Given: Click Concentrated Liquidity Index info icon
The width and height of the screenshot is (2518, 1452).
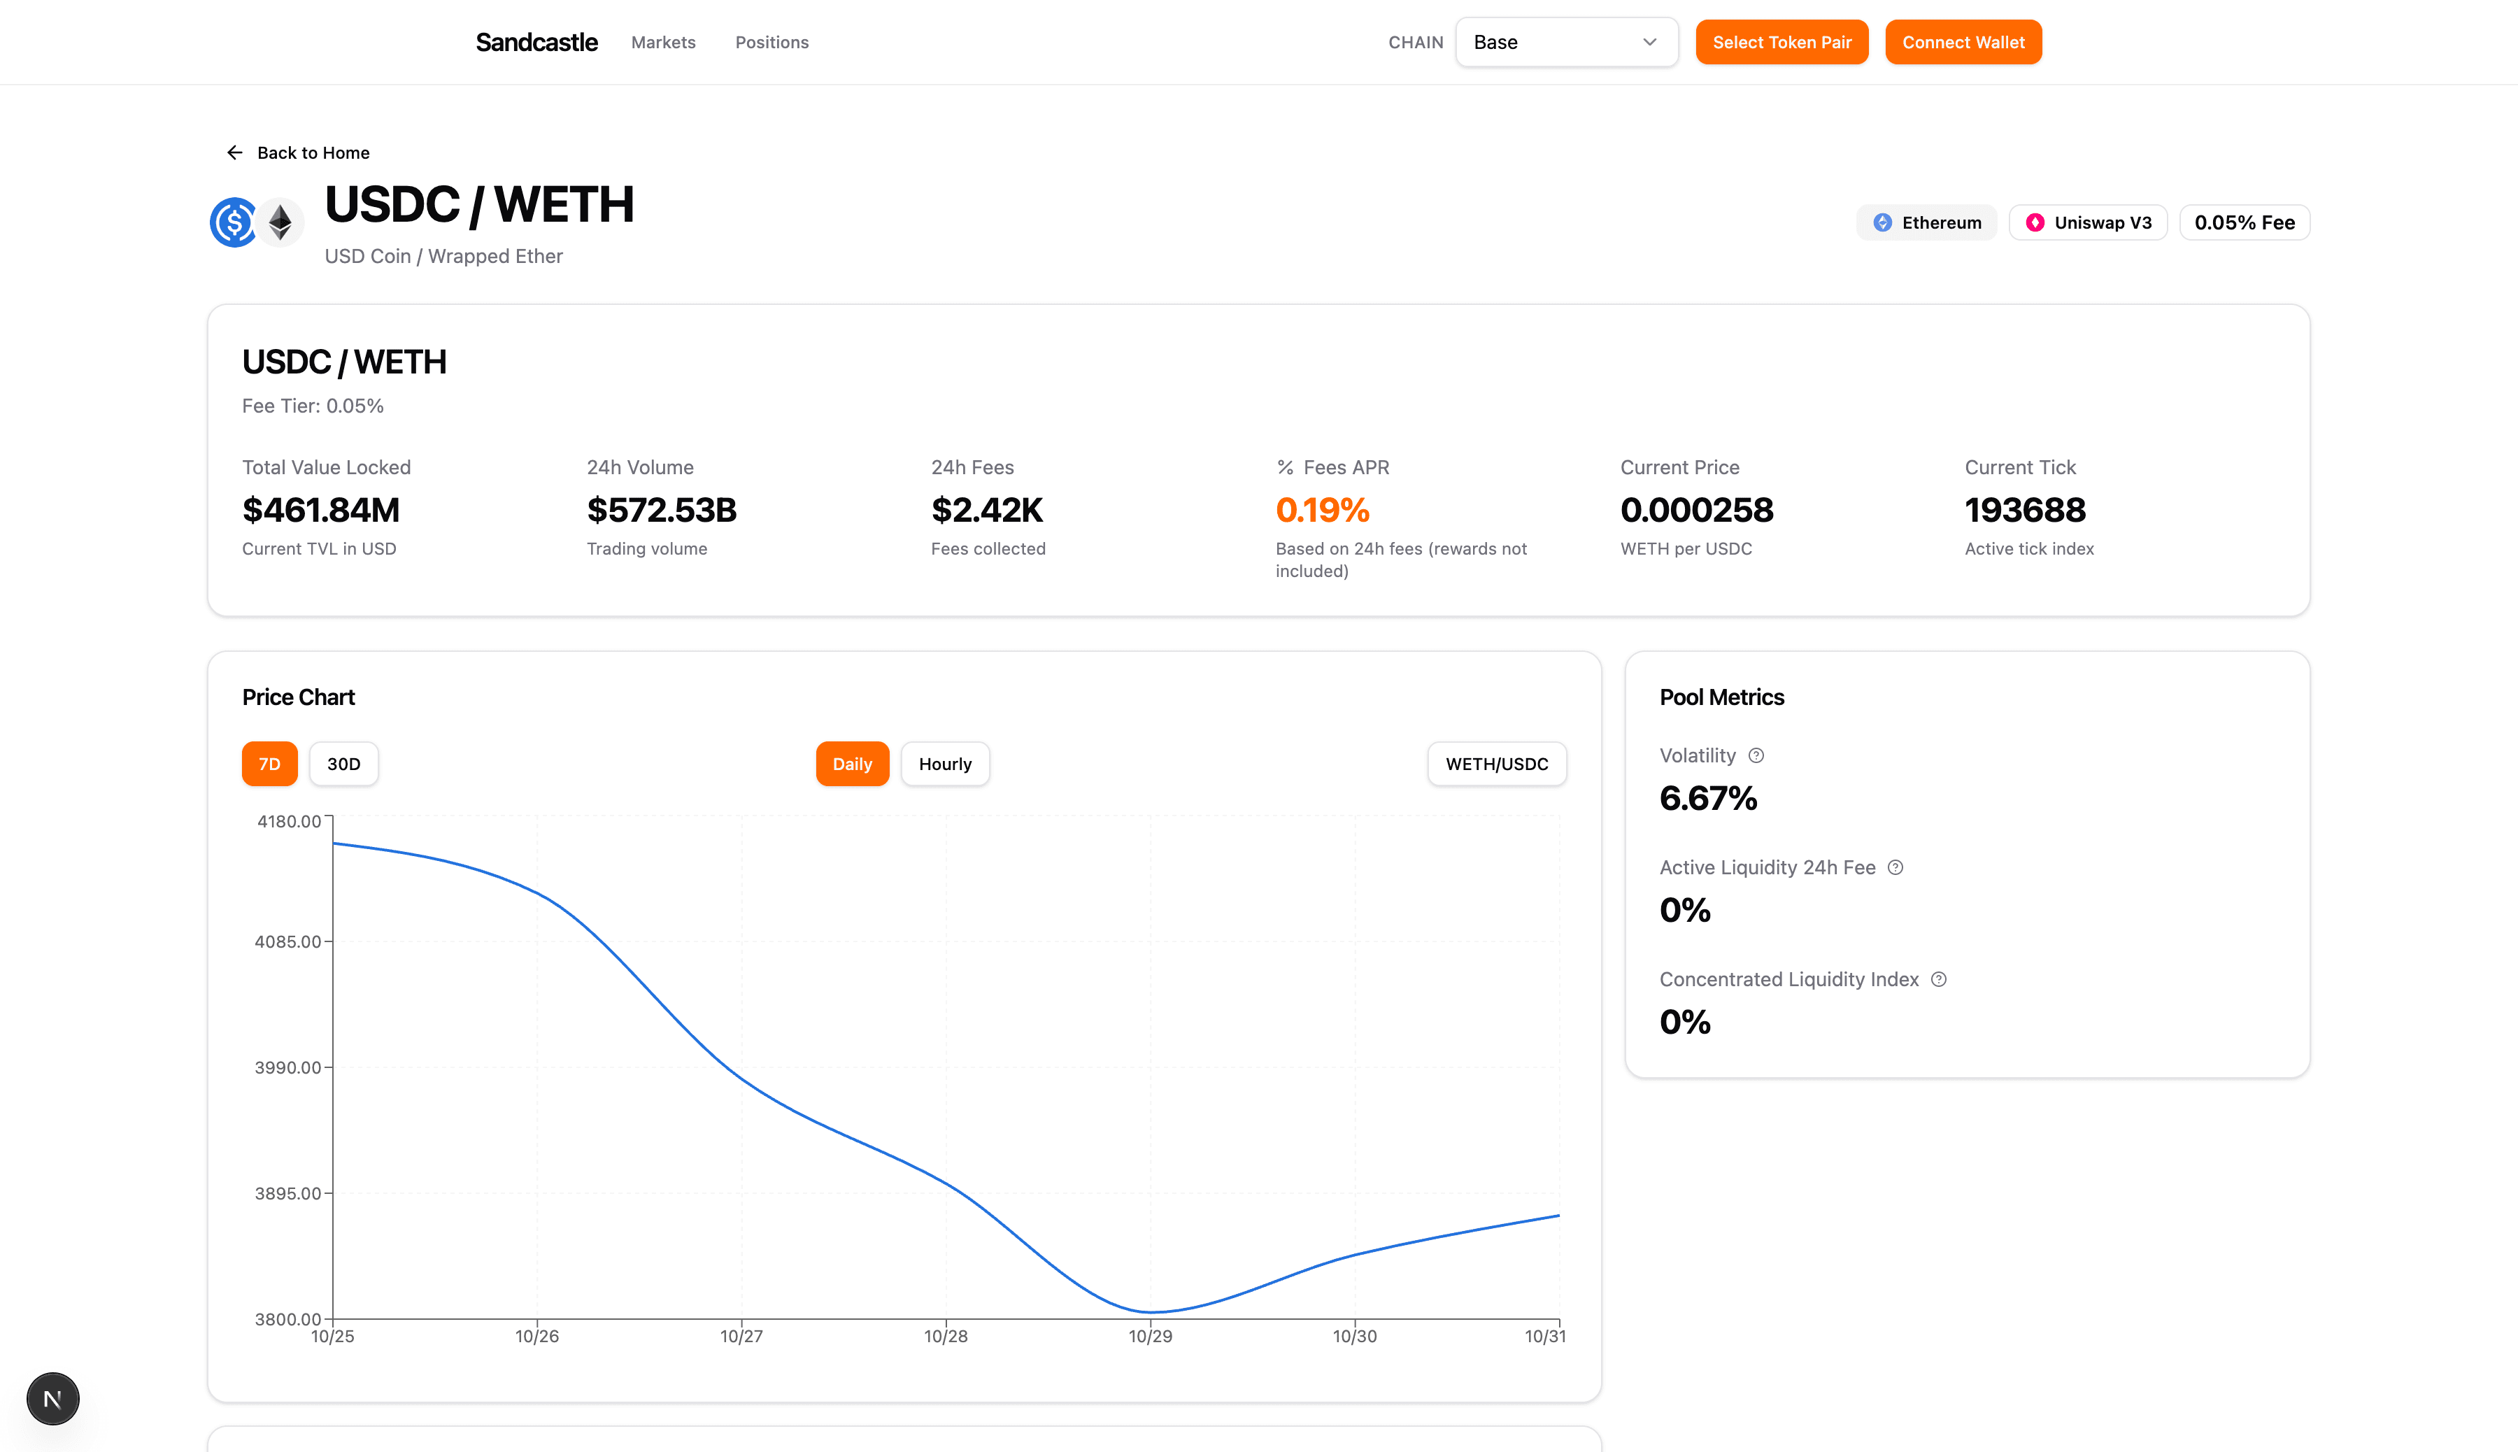Looking at the screenshot, I should point(1939,979).
